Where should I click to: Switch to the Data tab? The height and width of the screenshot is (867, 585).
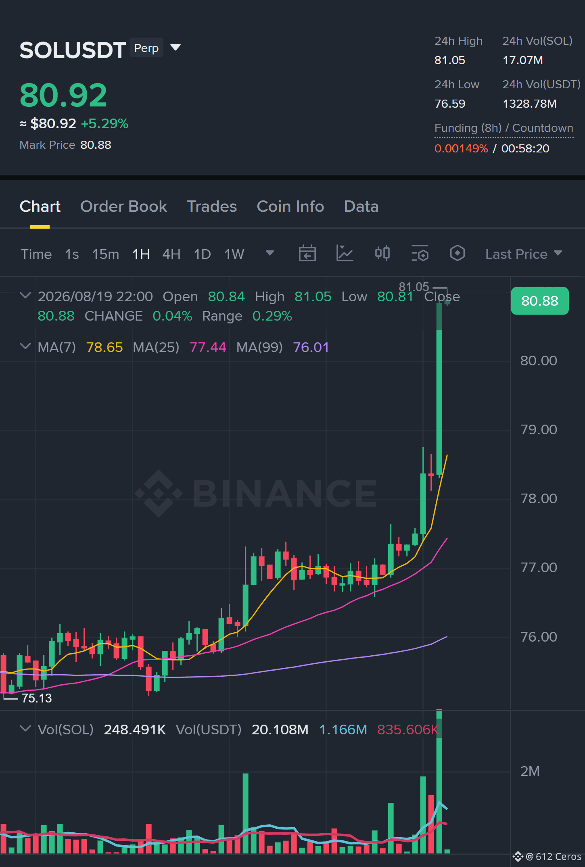361,206
